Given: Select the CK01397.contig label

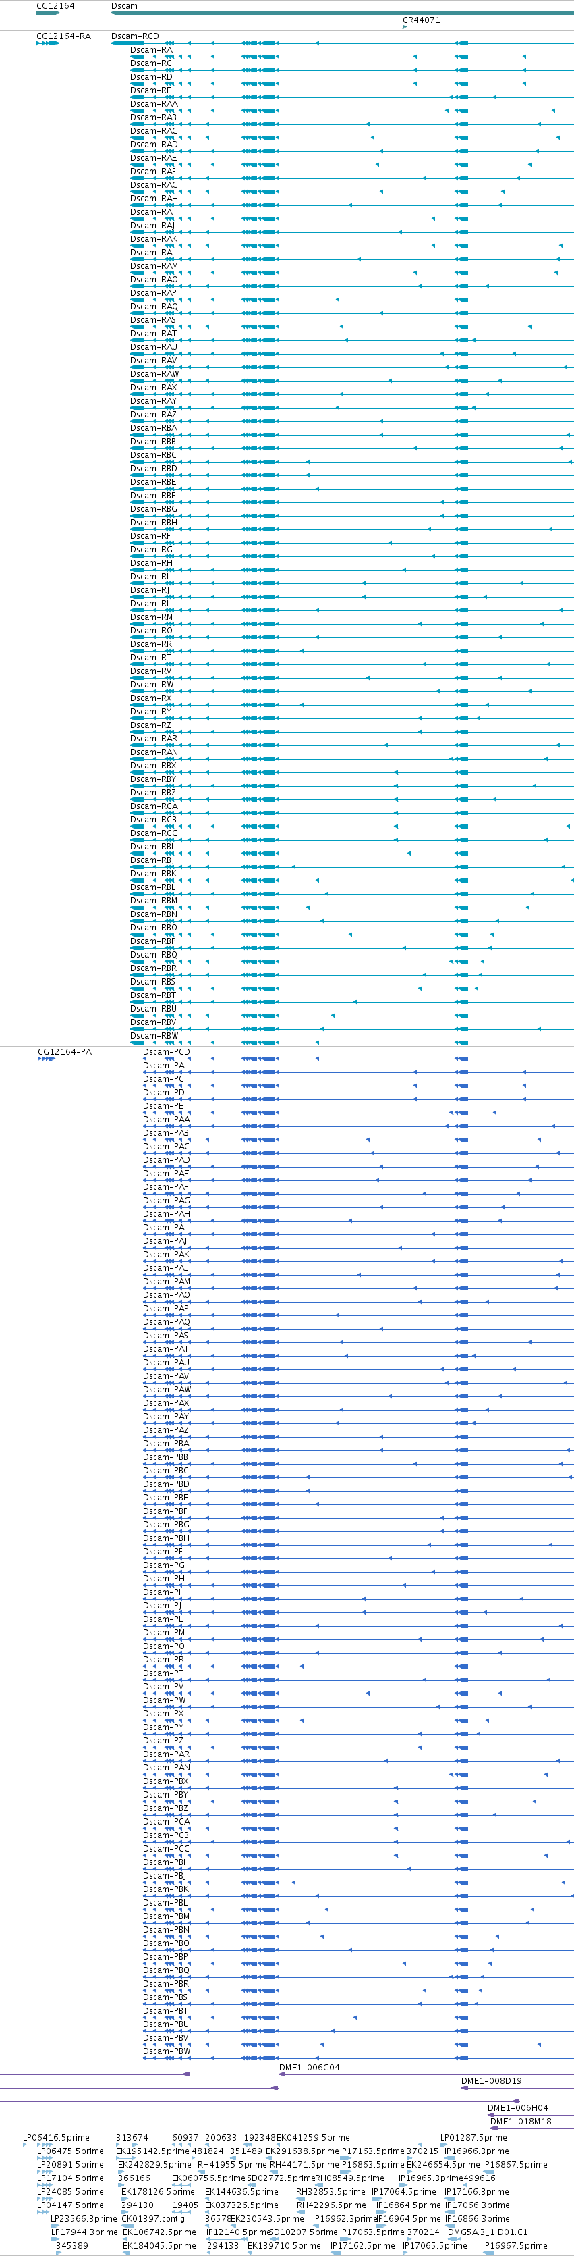Looking at the screenshot, I should [x=152, y=2218].
